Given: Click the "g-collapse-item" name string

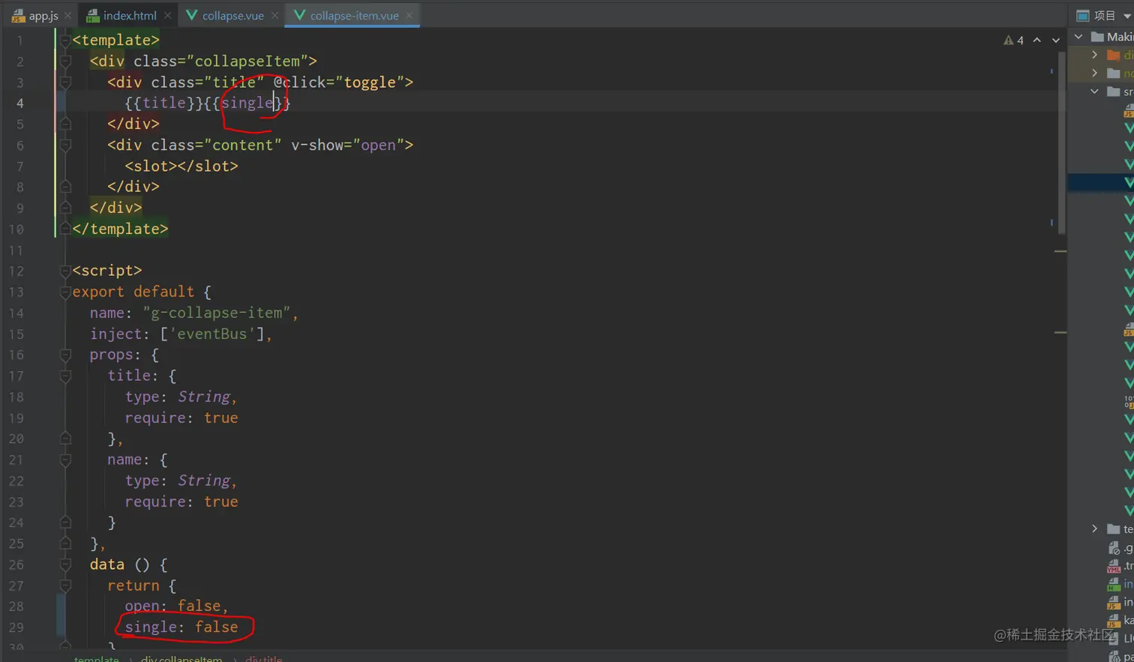Looking at the screenshot, I should point(216,313).
